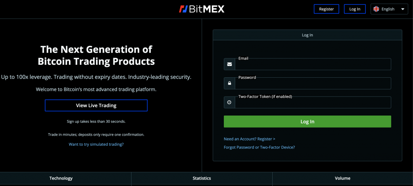Click the Register button in header
This screenshot has height=186, width=413.
pyautogui.click(x=326, y=9)
